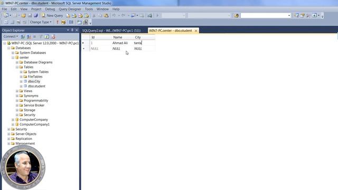Screen dimensions: 338x190
Task: Select the WIN7-PC server node
Action: point(45,43)
